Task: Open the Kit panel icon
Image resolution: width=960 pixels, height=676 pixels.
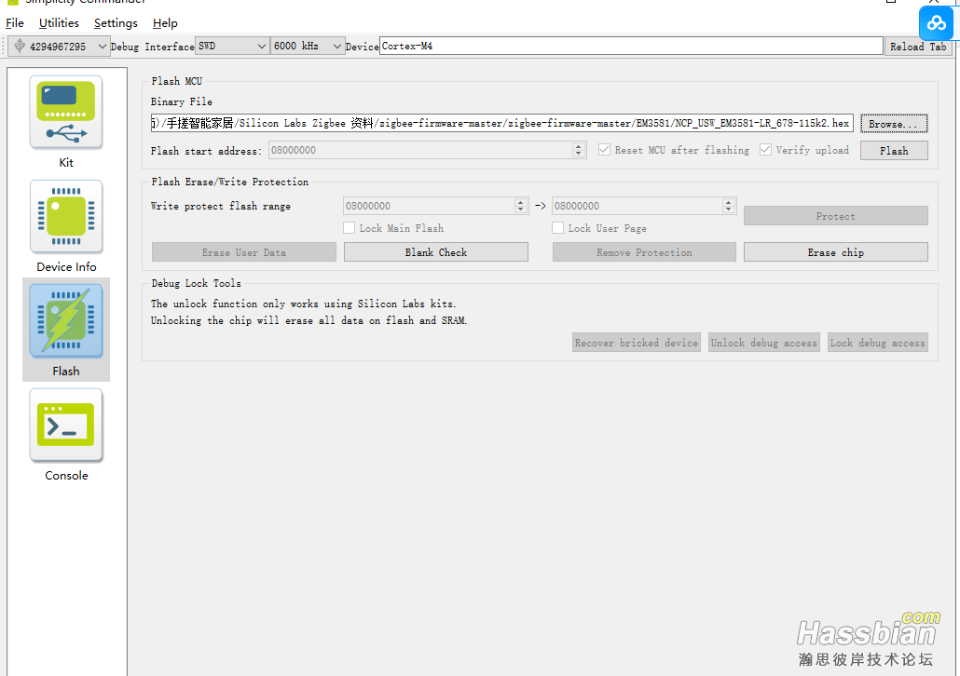Action: tap(66, 113)
